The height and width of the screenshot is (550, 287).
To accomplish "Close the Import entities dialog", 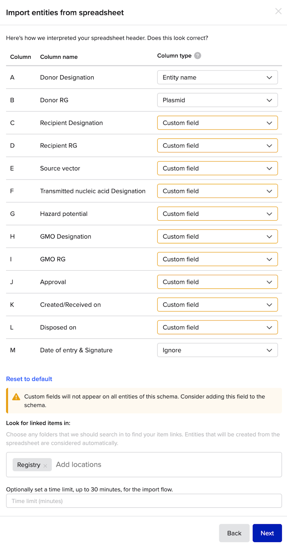I will (x=278, y=11).
